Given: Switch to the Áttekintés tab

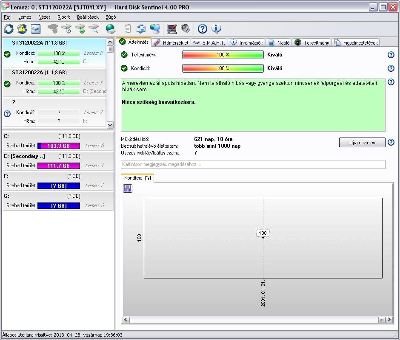Looking at the screenshot, I should tap(134, 42).
